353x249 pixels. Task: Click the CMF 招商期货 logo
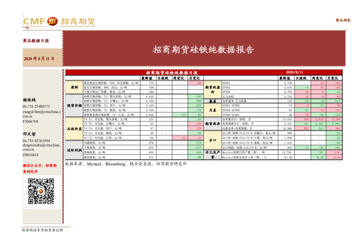[x=58, y=21]
